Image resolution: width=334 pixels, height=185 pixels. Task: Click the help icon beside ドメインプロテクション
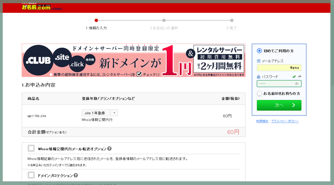point(75,175)
